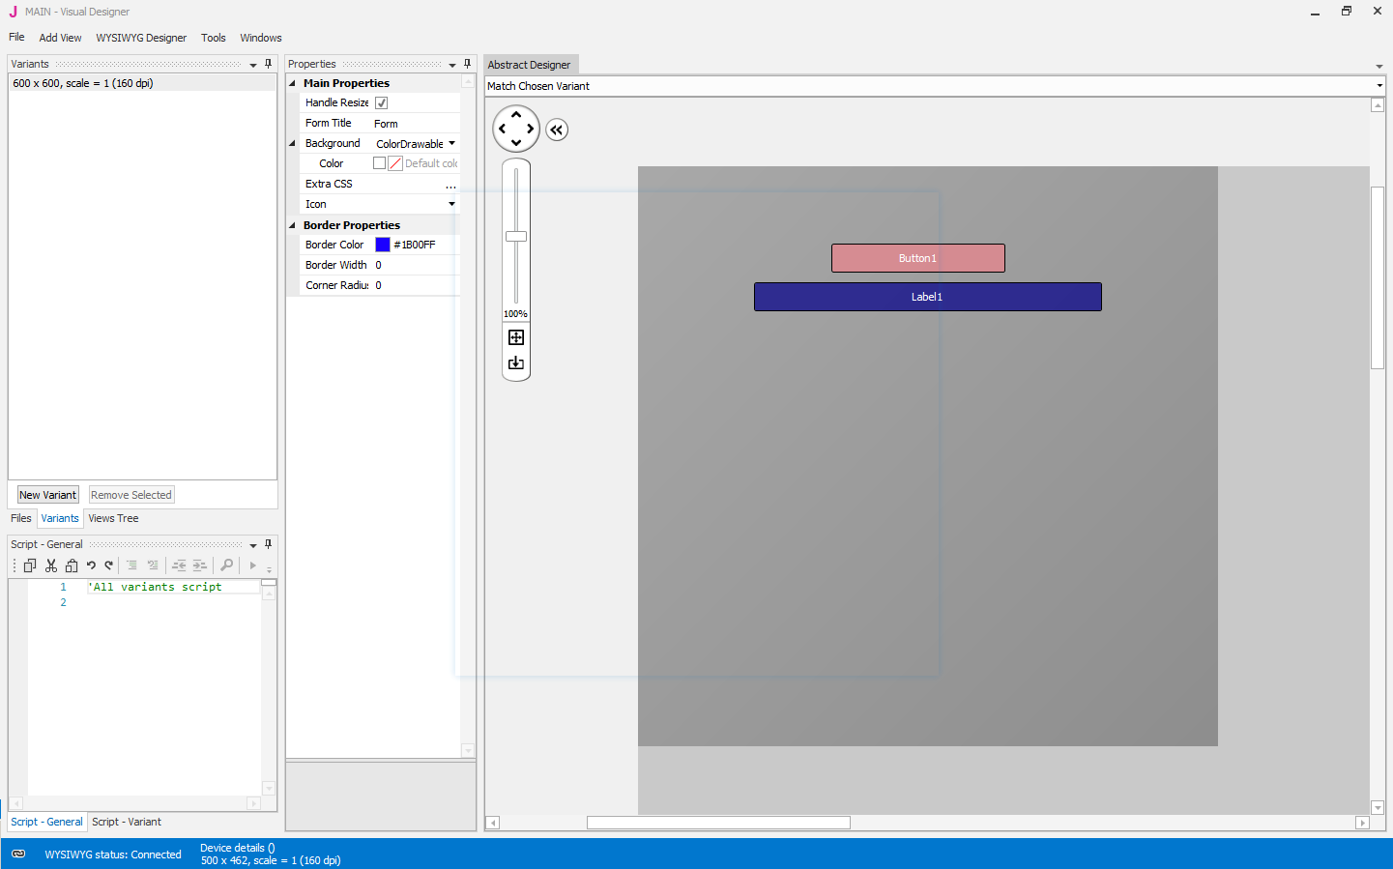Click the Form Title input field

click(x=416, y=124)
